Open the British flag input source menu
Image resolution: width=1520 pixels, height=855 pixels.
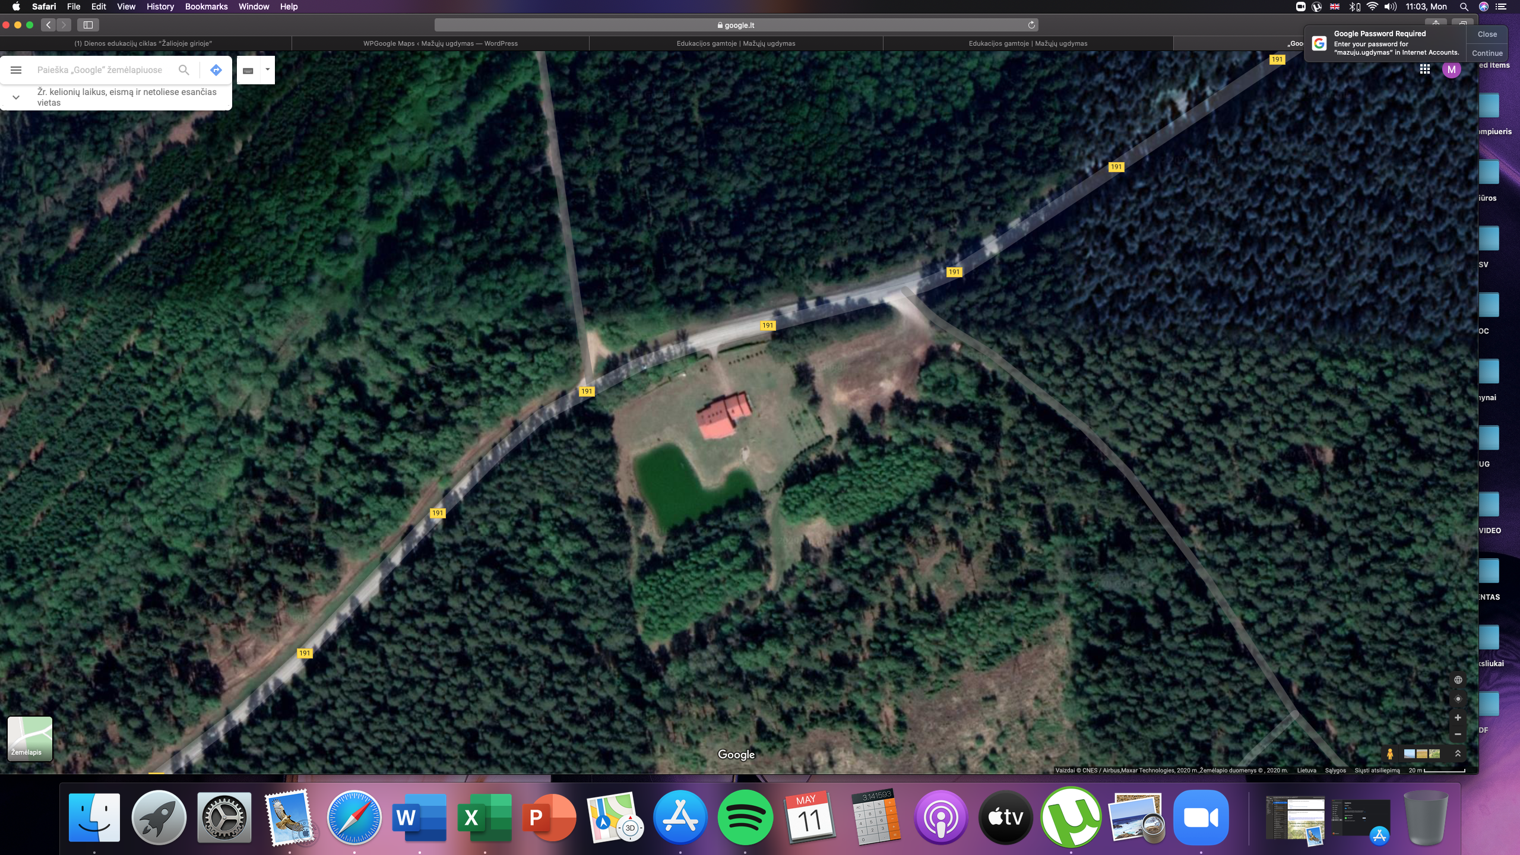(1335, 7)
